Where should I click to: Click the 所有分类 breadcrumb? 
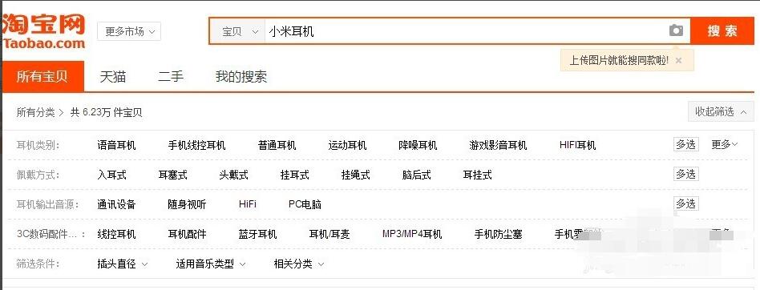35,112
